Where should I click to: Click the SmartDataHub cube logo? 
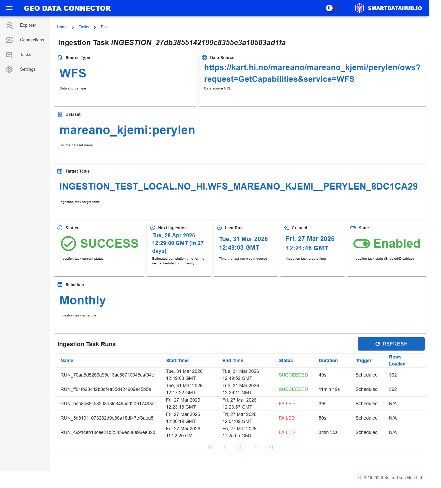click(x=359, y=8)
